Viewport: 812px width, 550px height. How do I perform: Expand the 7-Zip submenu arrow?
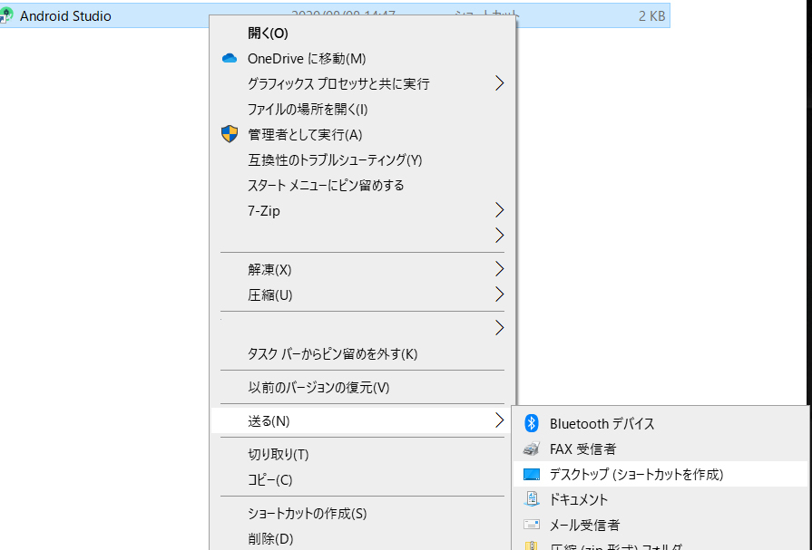point(498,210)
